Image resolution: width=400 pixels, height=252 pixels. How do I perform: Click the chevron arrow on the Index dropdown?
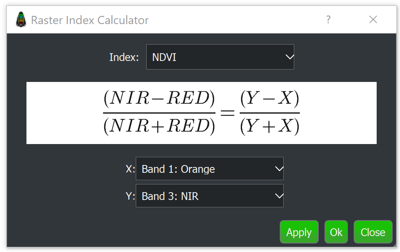[x=289, y=57]
